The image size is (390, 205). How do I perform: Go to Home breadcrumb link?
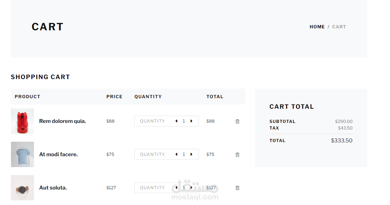tap(317, 27)
